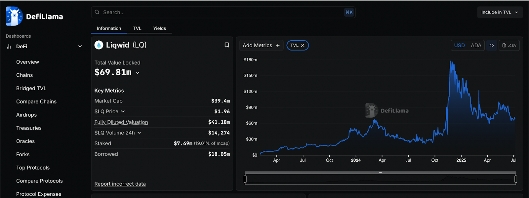The width and height of the screenshot is (529, 198).
Task: Click plus icon in Add Metrics
Action: pyautogui.click(x=278, y=45)
